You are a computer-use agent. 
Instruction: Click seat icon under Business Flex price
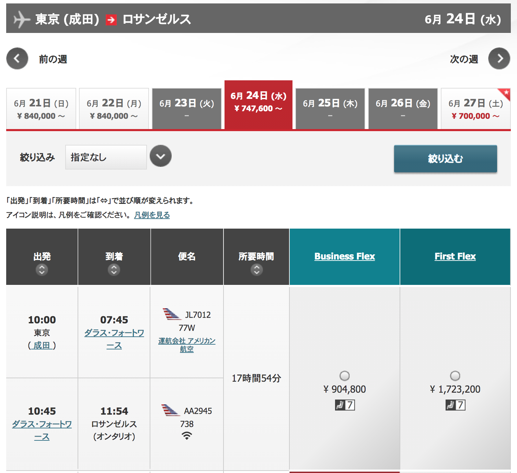345,405
